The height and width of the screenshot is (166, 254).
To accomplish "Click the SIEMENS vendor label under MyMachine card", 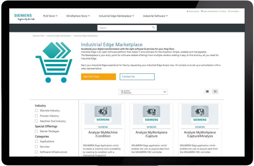I will (x=103, y=127).
